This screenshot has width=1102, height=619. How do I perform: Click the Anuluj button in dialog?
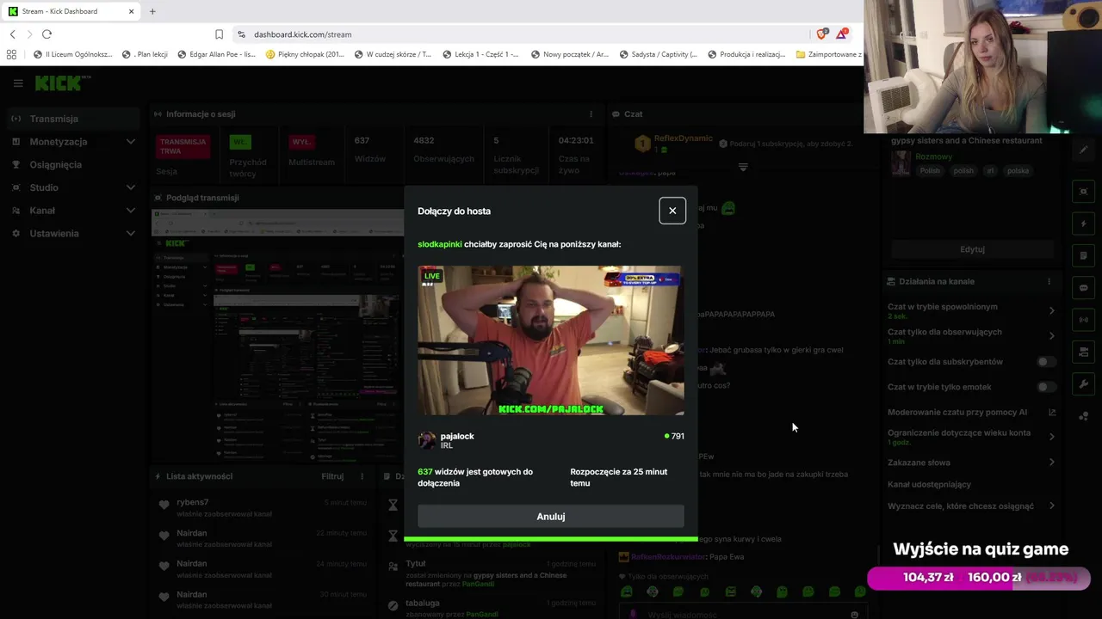pos(551,517)
